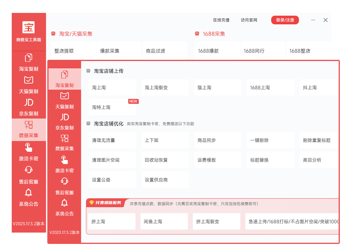Open activate card key hand icon in front sidebar

65,160
